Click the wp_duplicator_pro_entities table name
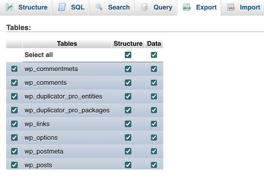 pyautogui.click(x=63, y=97)
